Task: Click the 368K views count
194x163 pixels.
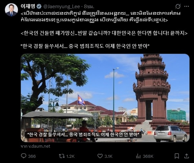Action: tap(148, 156)
